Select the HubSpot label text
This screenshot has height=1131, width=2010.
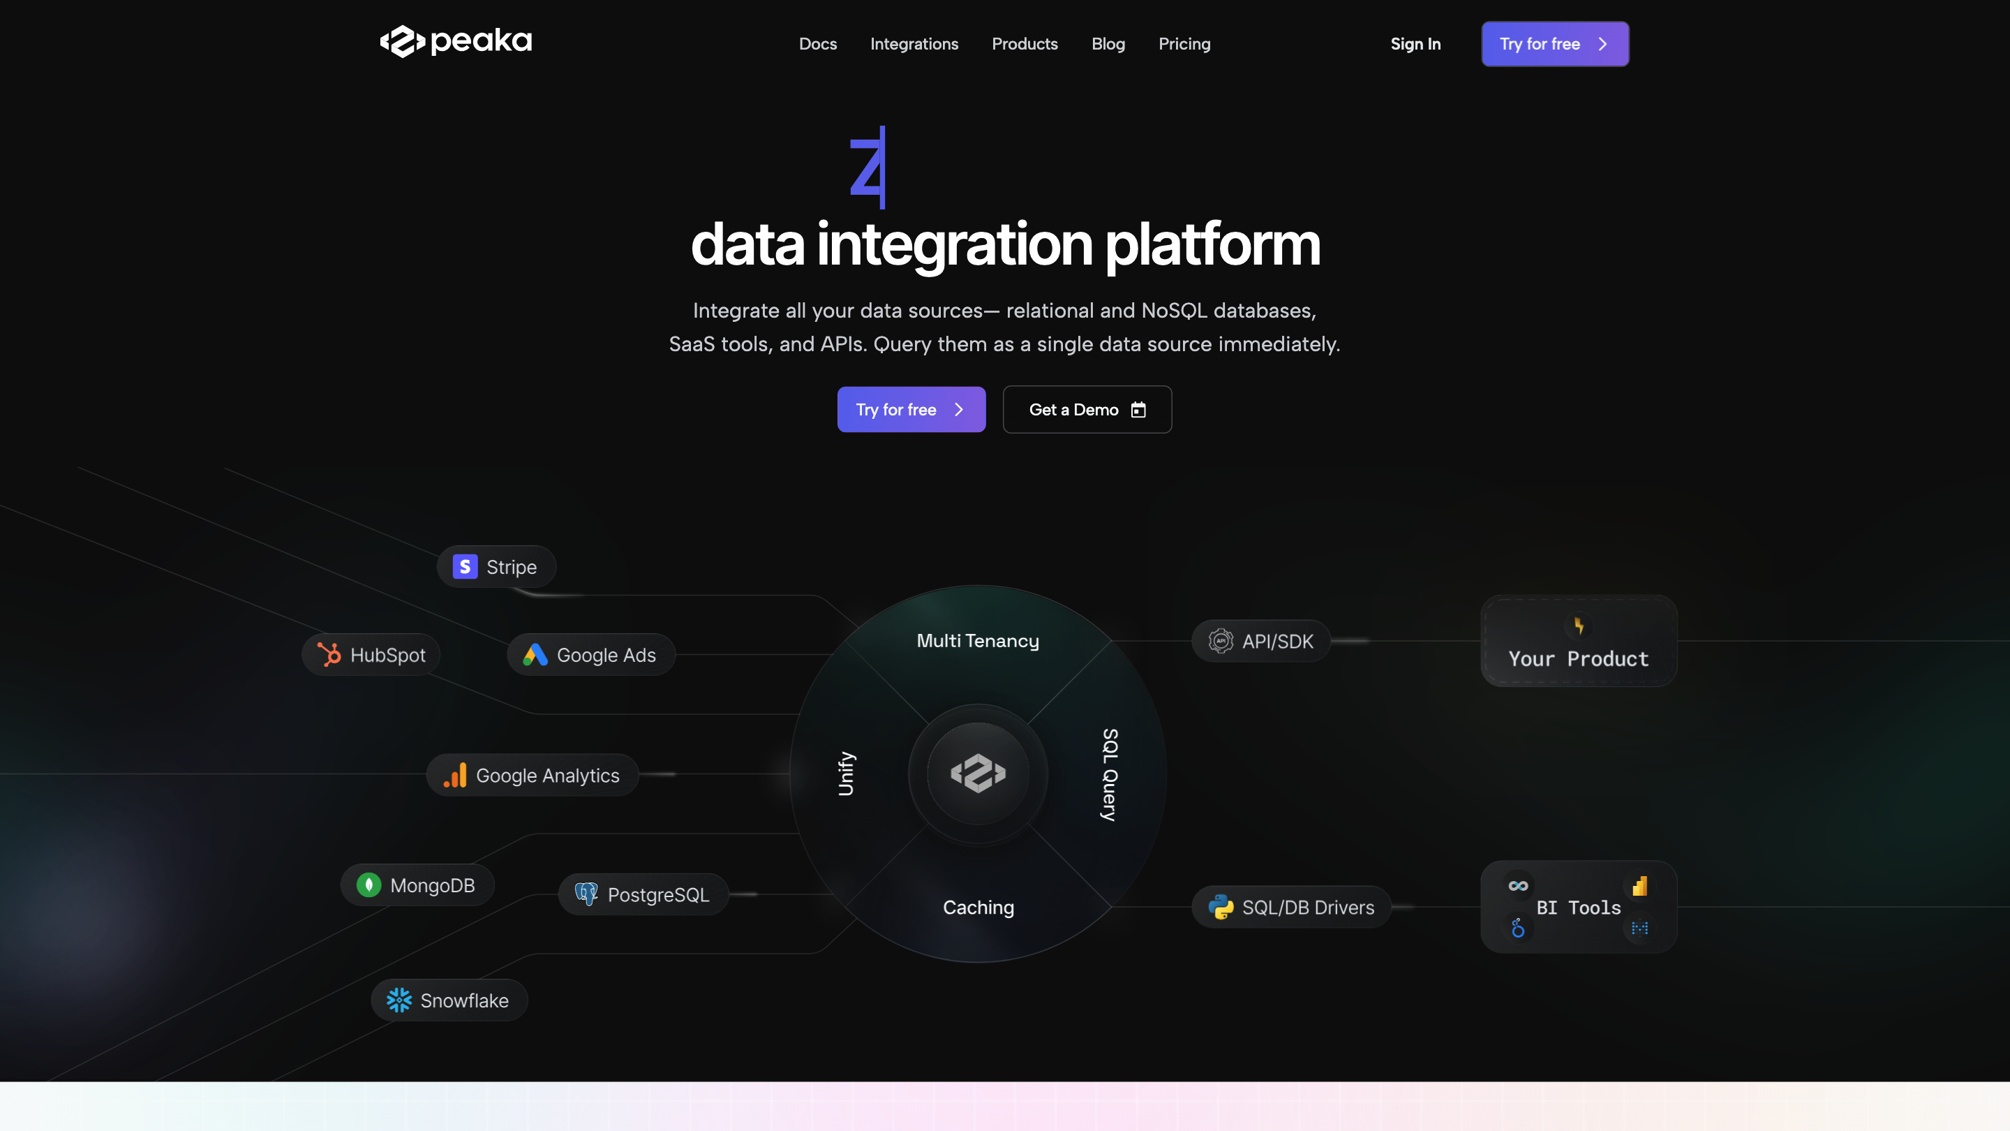click(x=388, y=655)
